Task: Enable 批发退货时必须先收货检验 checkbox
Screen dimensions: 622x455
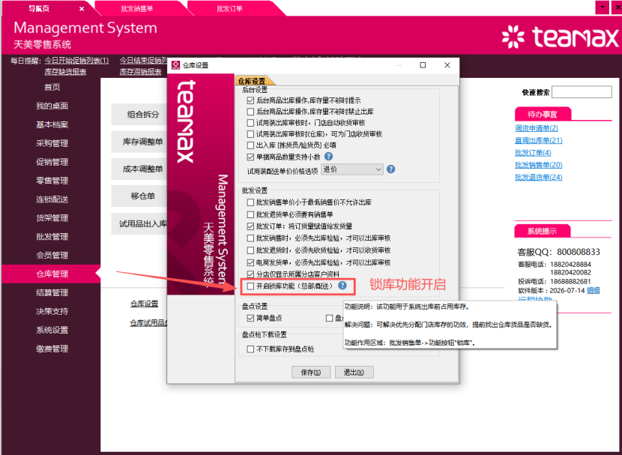Action: tap(250, 250)
